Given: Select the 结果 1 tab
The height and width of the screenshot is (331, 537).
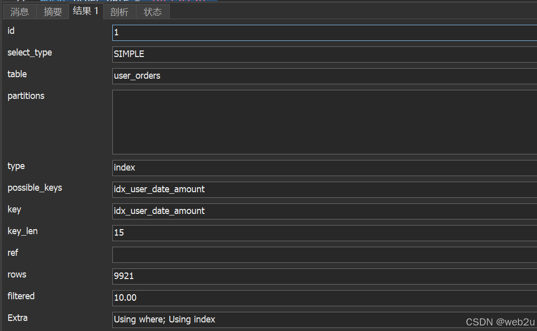Looking at the screenshot, I should [x=86, y=11].
